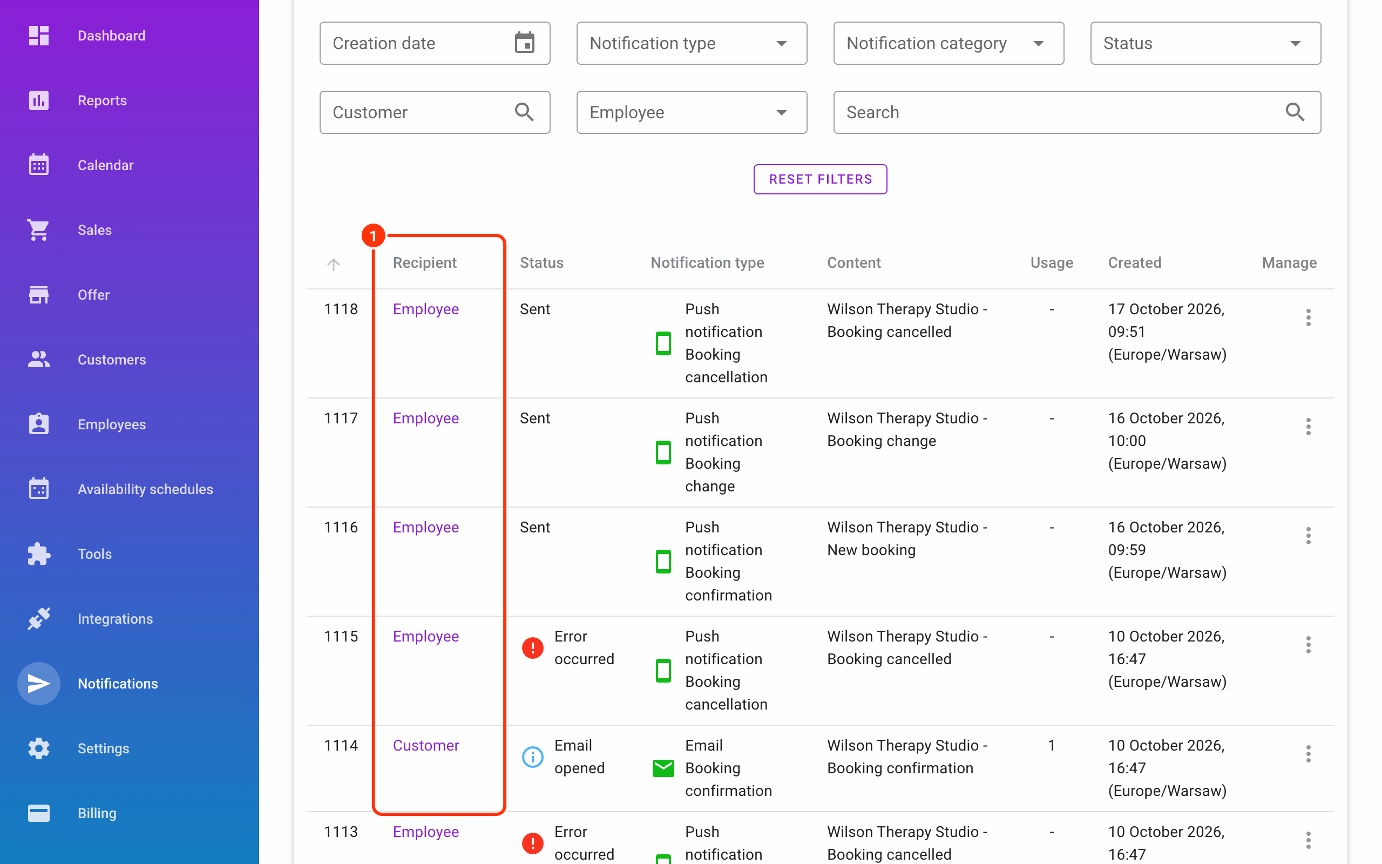Open Employee recipient link in row 1113
The height and width of the screenshot is (864, 1382).
click(x=425, y=832)
